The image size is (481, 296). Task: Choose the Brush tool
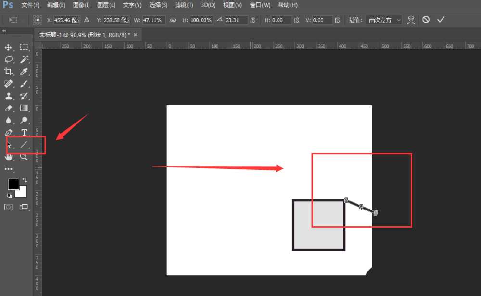pos(23,84)
